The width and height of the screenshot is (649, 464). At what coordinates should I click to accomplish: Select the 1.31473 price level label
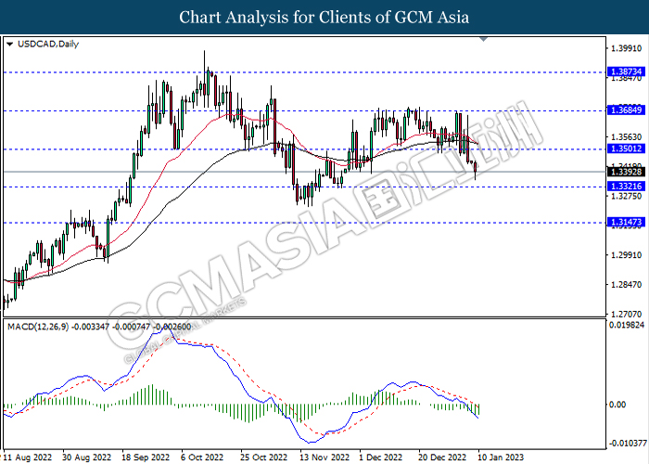point(626,222)
